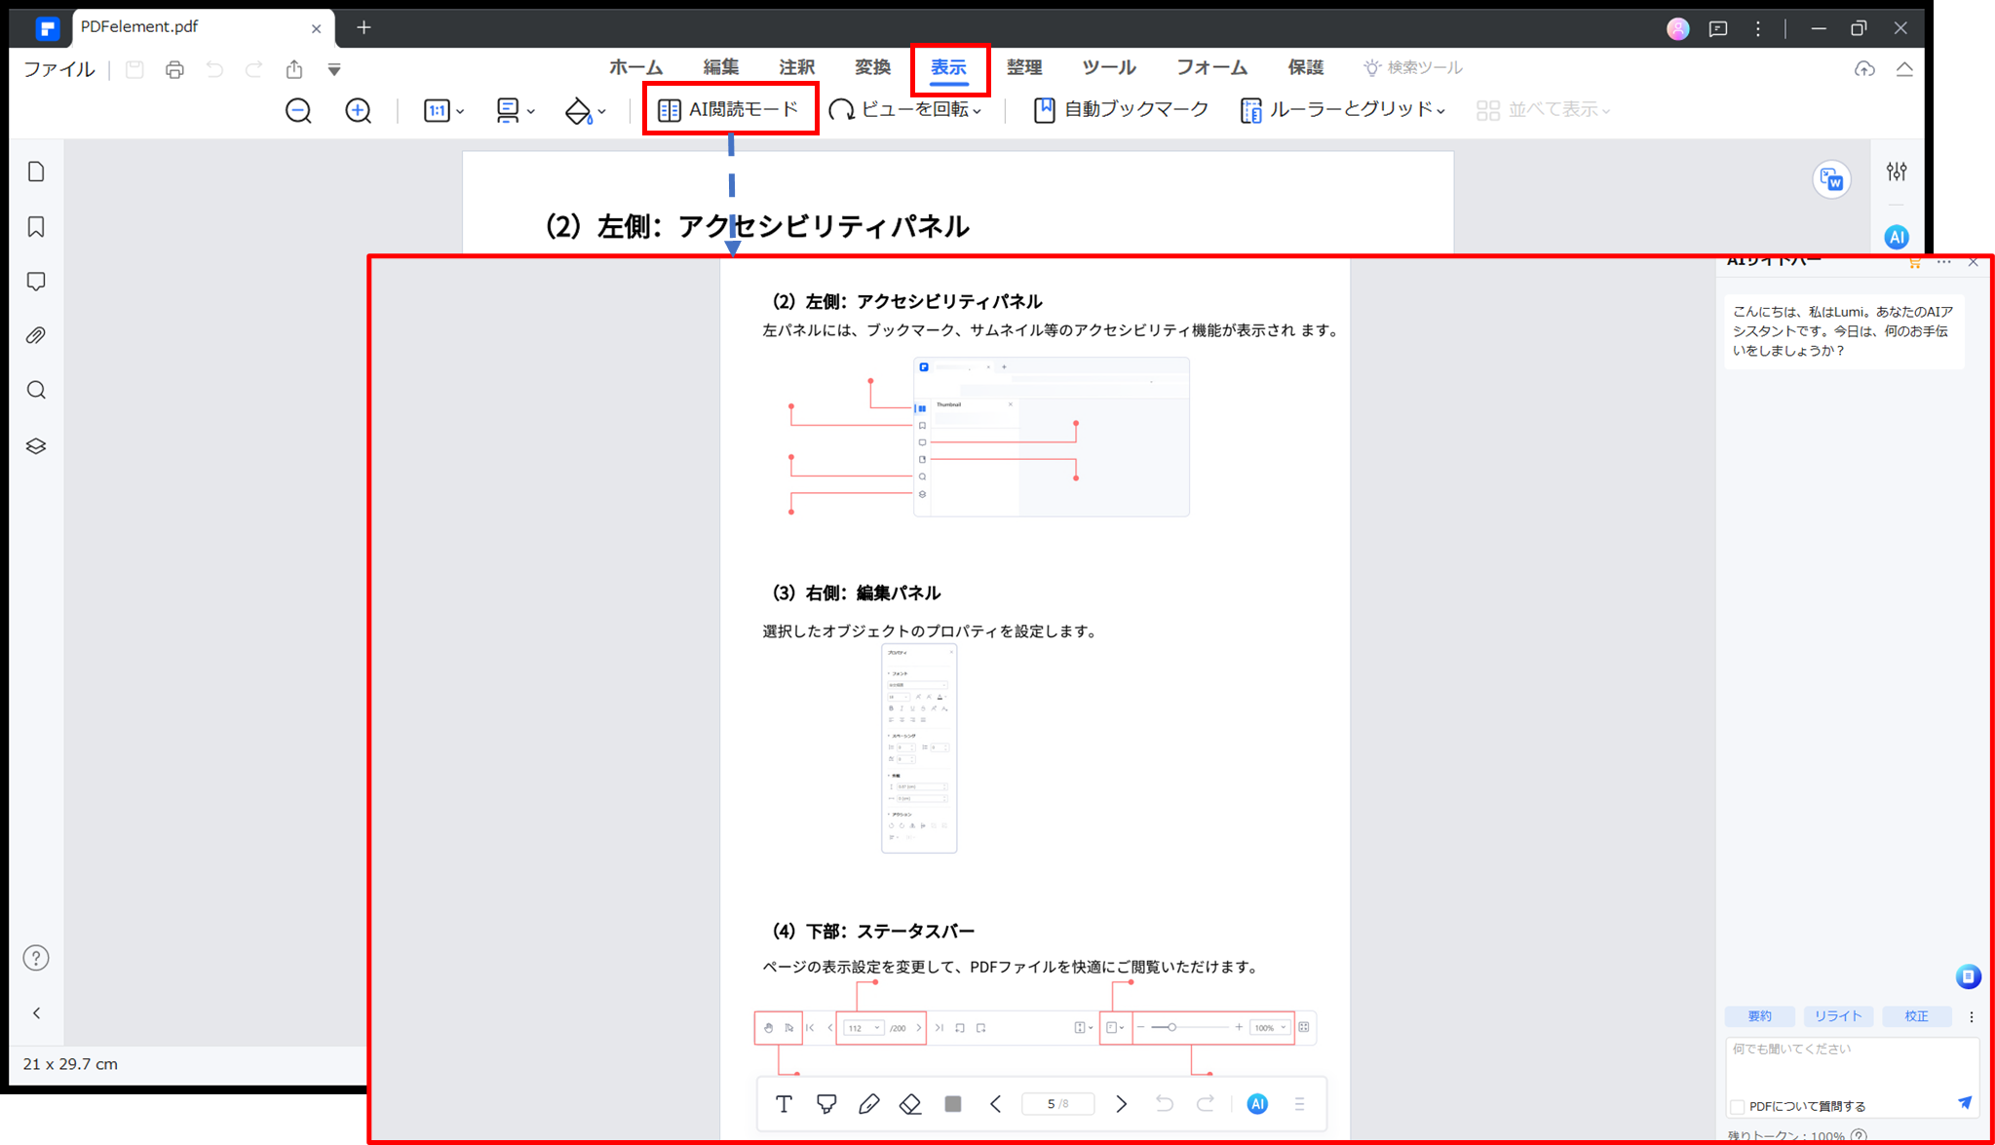Switch to the 注釈 ribbon tab
Viewport: 1995px width, 1145px height.
click(x=795, y=66)
